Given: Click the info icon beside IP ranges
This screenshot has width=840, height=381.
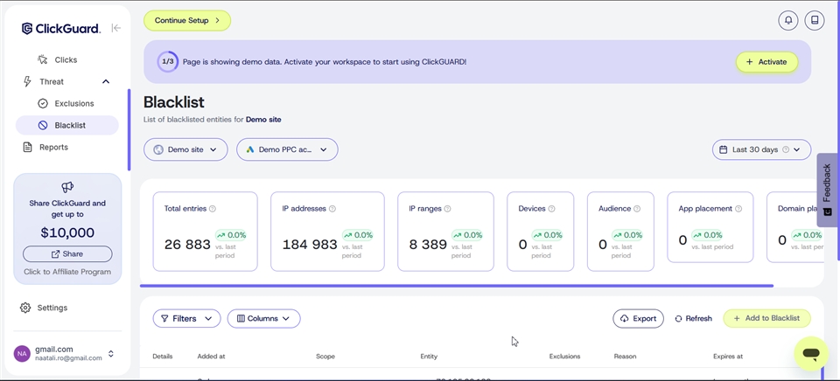Looking at the screenshot, I should (447, 209).
